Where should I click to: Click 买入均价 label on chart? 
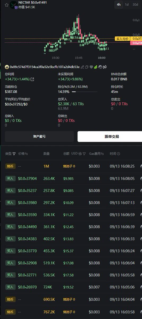tap(122, 39)
